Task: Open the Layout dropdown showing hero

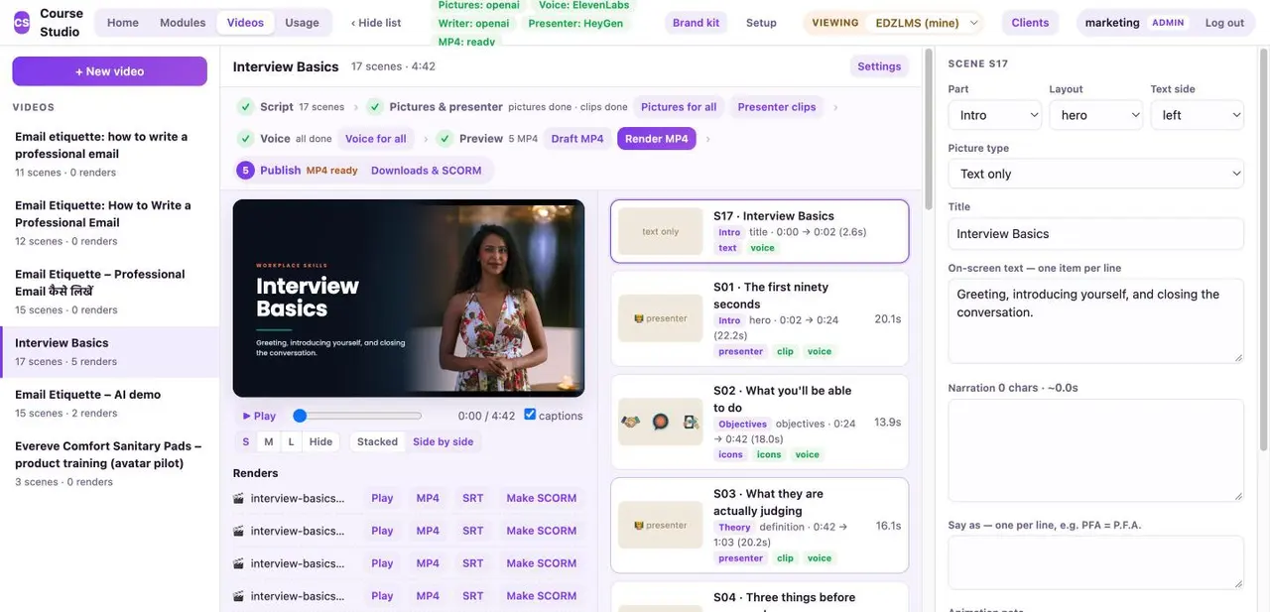Action: point(1096,115)
